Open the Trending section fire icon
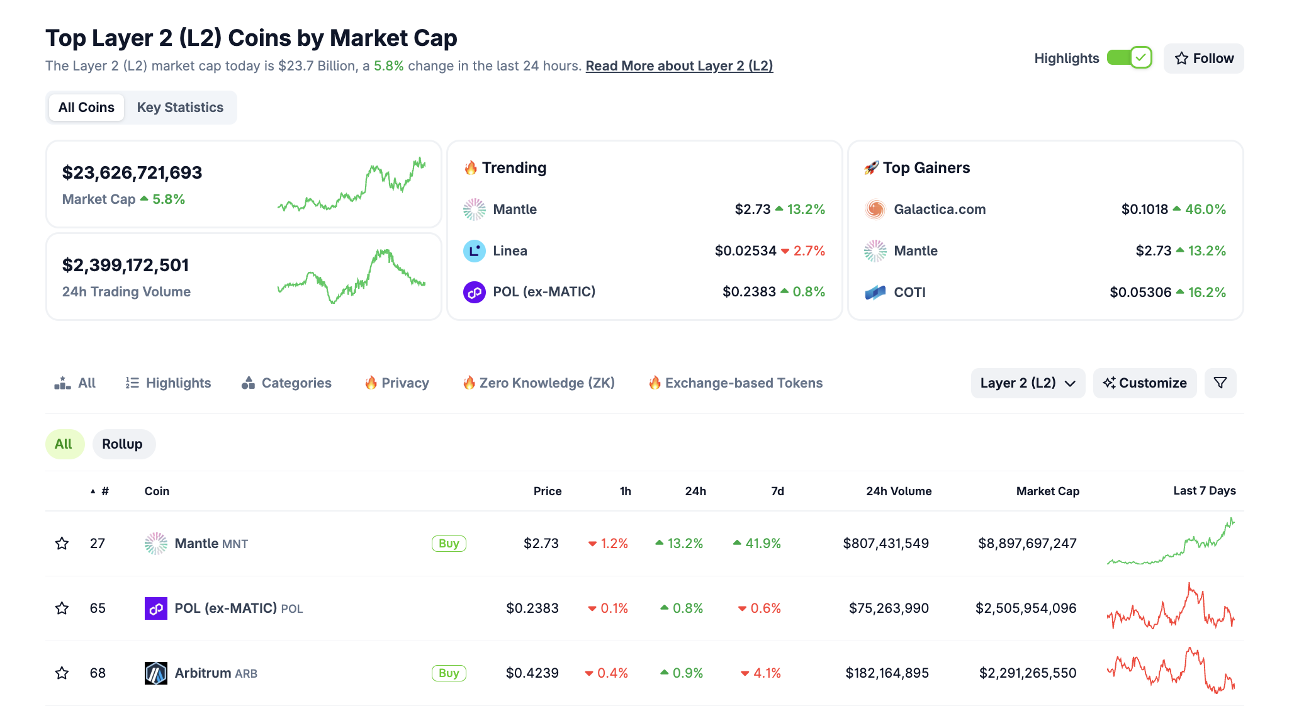Viewport: 1299px width, 706px height. coord(471,167)
